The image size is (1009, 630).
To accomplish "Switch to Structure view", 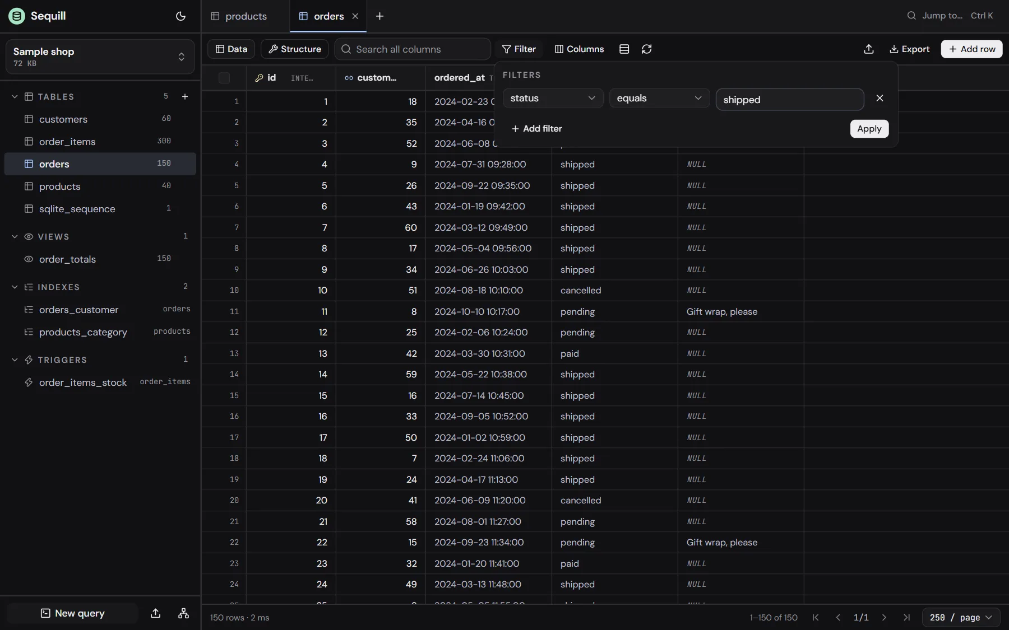I will point(295,49).
